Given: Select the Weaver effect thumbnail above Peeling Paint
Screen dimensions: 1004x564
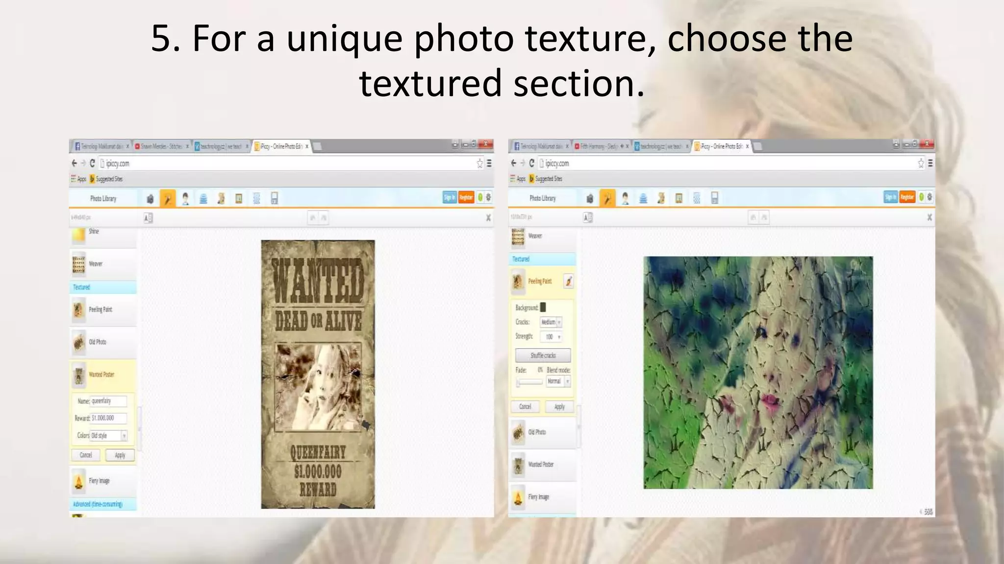Looking at the screenshot, I should (x=518, y=236).
